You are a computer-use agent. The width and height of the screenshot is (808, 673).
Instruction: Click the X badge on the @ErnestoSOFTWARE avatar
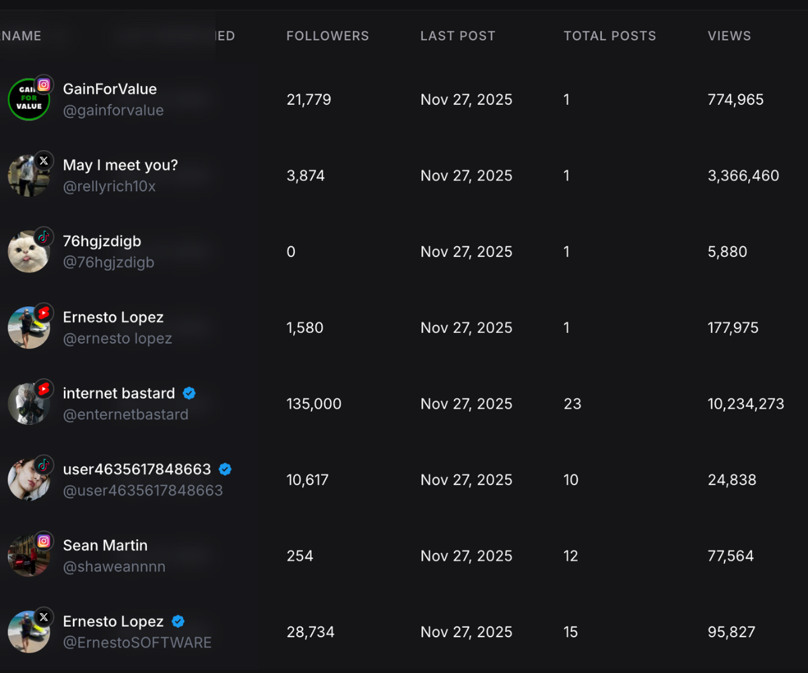click(44, 617)
